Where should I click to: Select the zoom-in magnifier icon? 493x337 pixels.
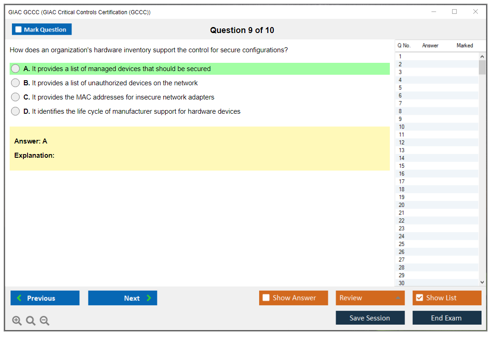click(17, 320)
